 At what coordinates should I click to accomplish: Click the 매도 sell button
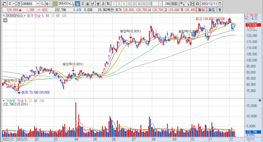211,10
